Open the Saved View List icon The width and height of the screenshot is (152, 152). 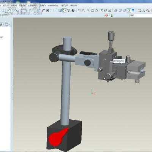click(x=101, y=10)
